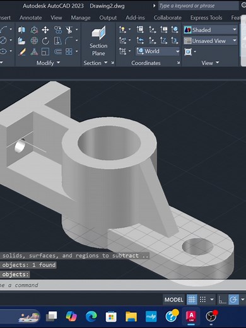Select the UCS Origin tool
Image resolution: width=246 pixels, height=328 pixels.
tap(152, 30)
